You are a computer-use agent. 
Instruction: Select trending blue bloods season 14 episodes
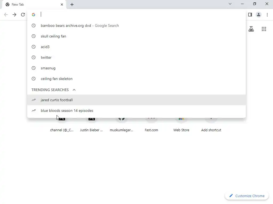pyautogui.click(x=136, y=110)
